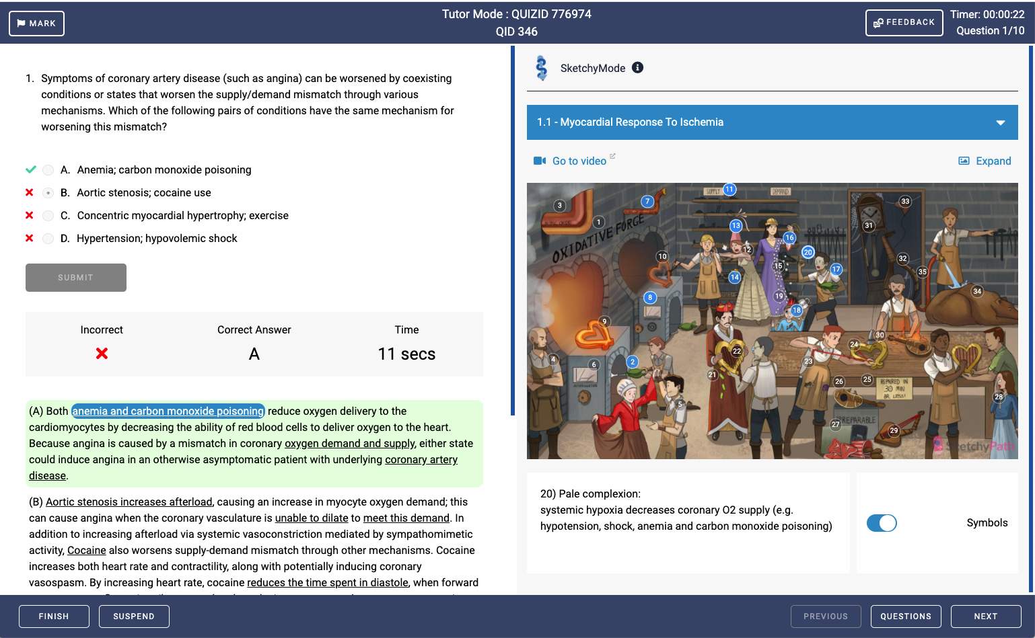Mark this question with flag button
This screenshot has width=1035, height=638.
(36, 24)
